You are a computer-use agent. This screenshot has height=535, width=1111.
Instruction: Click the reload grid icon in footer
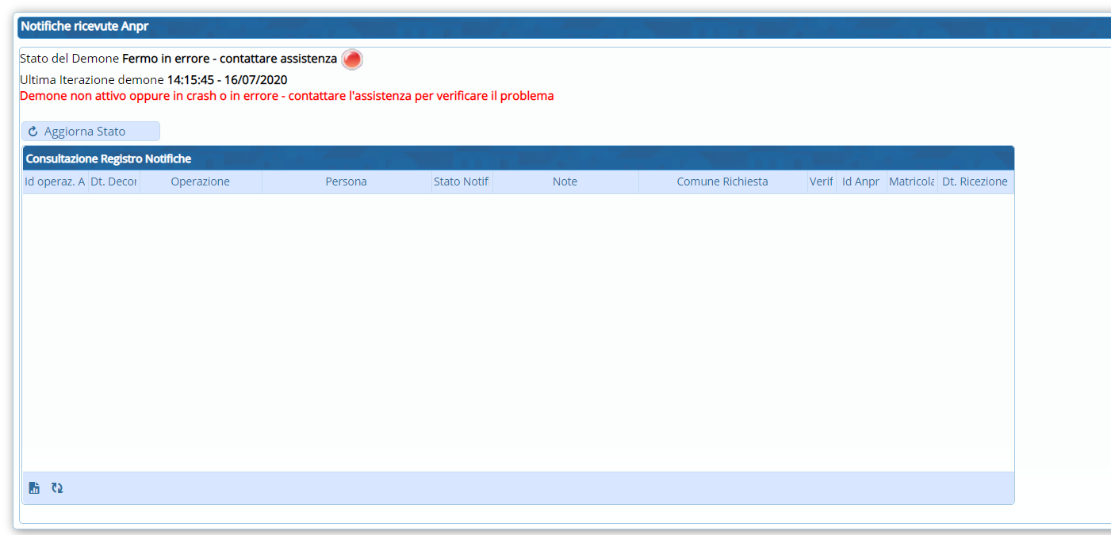tap(57, 488)
